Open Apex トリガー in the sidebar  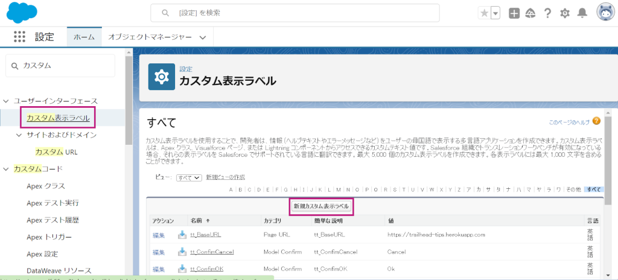coord(49,237)
